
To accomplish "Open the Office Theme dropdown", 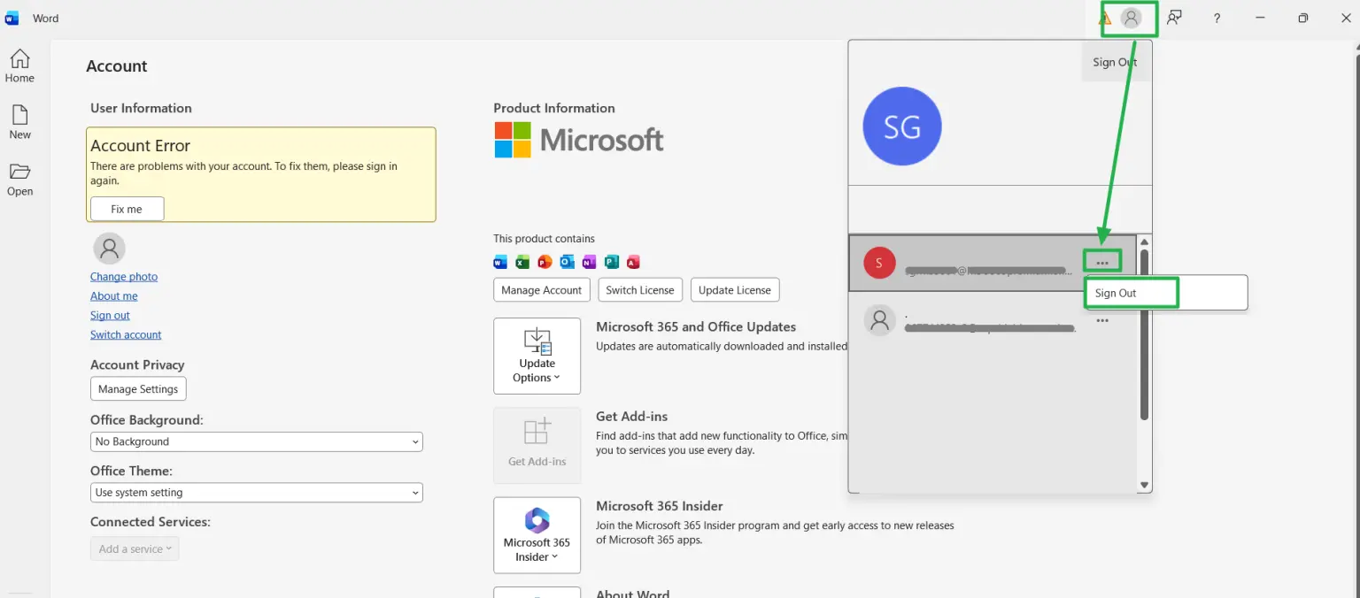I will point(257,493).
